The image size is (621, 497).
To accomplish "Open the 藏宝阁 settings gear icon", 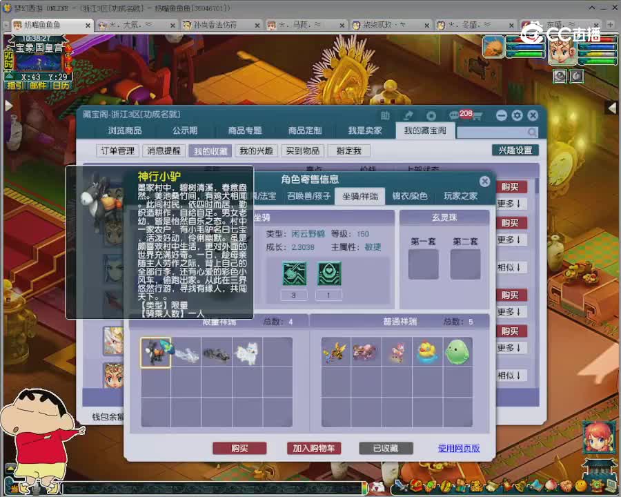I will pos(517,115).
